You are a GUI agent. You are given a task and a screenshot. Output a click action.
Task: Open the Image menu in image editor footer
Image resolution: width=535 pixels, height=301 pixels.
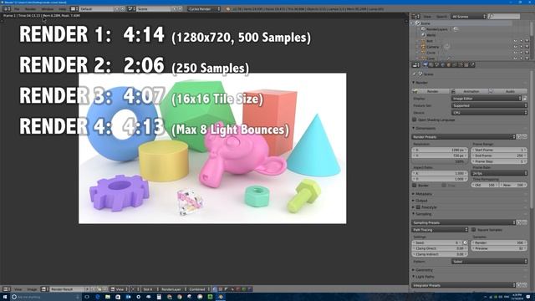point(32,289)
